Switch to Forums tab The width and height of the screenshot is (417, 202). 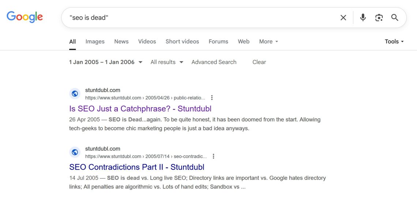[218, 42]
